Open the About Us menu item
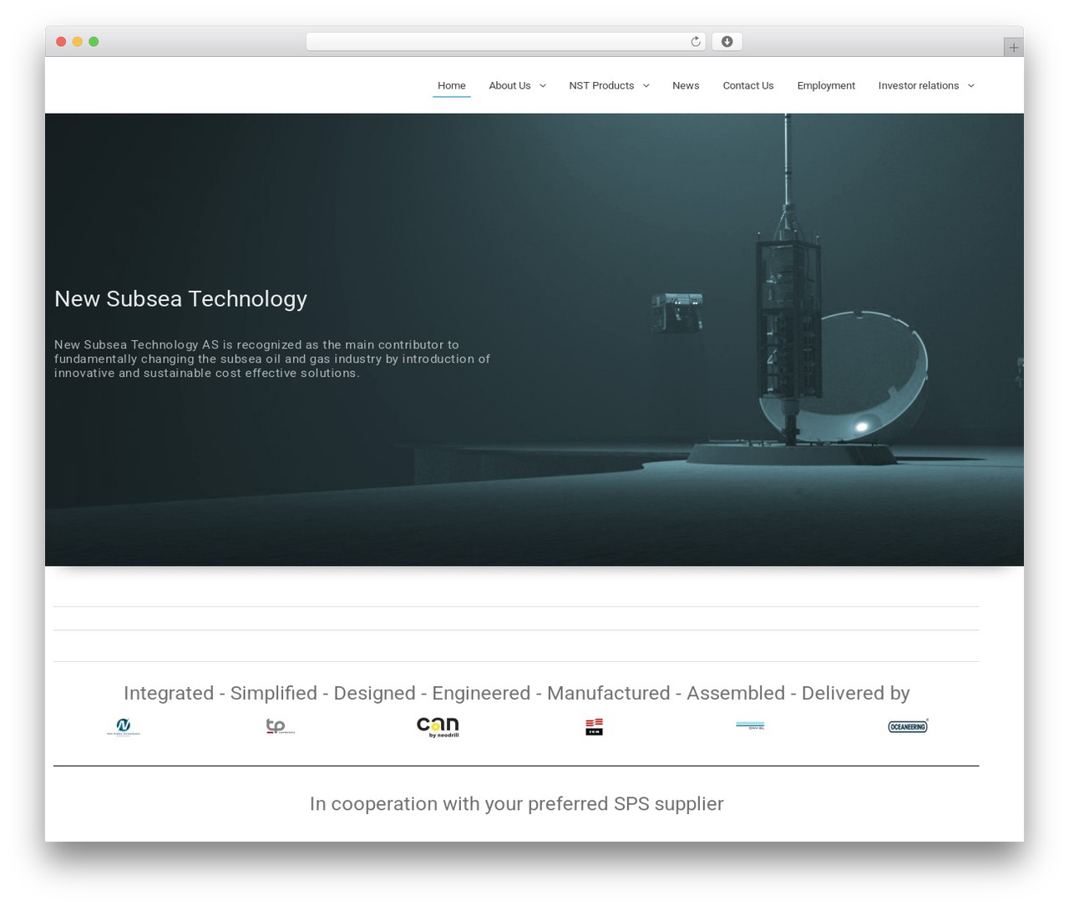Image resolution: width=1069 pixels, height=906 pixels. point(509,85)
